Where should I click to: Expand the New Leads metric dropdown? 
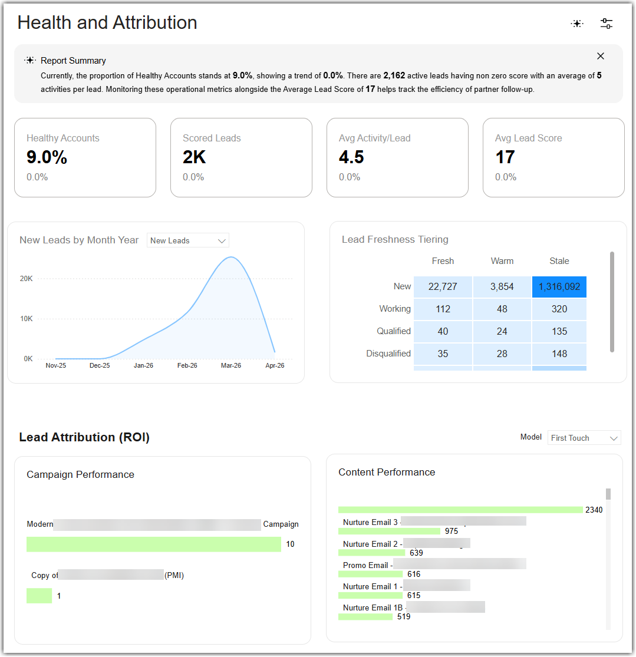click(x=187, y=240)
